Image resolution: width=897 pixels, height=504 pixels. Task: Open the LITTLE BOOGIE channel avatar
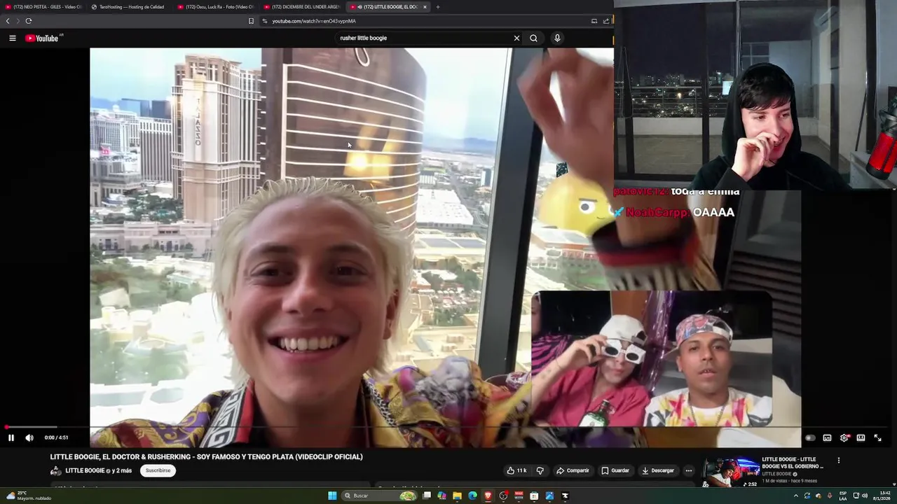tap(56, 470)
